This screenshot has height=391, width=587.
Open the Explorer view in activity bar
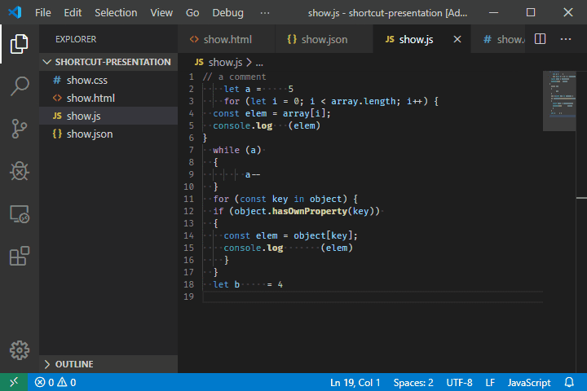19,44
